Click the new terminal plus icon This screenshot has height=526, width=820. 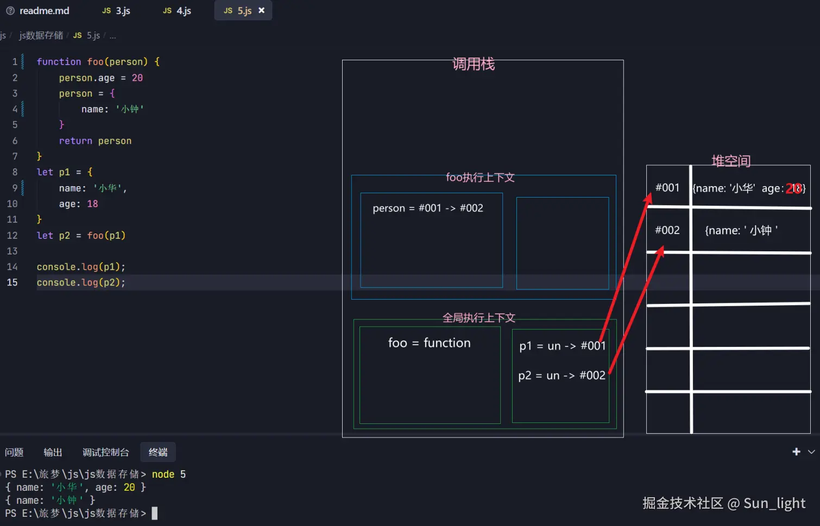pyautogui.click(x=796, y=451)
